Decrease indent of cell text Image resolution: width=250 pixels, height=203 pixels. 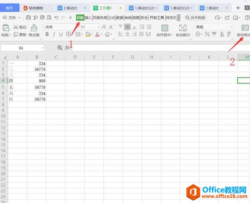click(142, 27)
